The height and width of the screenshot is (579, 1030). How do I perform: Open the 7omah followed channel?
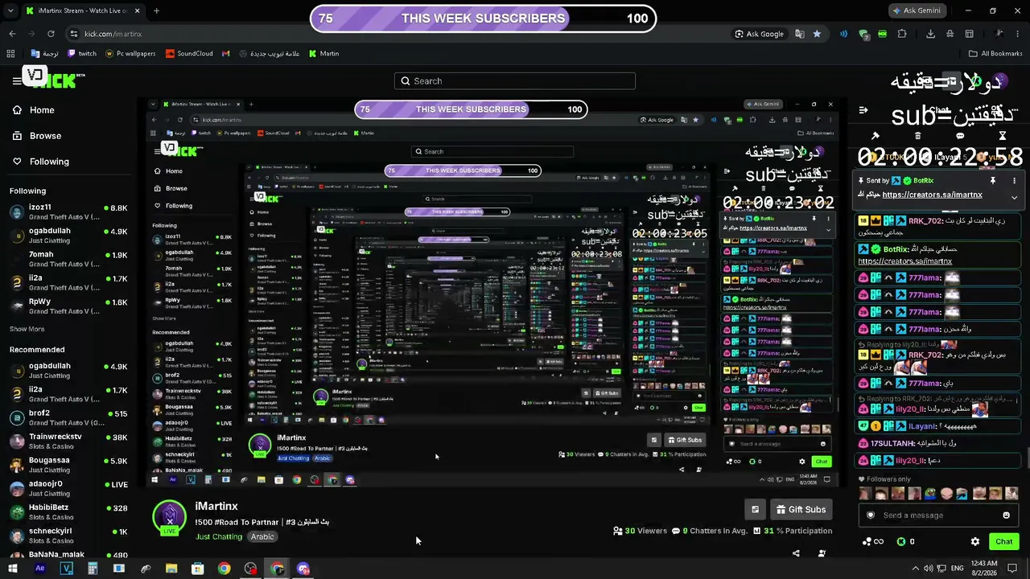pos(68,259)
